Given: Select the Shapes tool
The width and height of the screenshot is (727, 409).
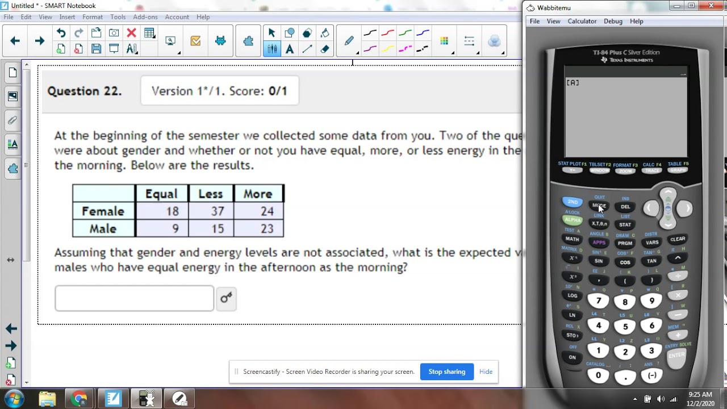Looking at the screenshot, I should pyautogui.click(x=289, y=34).
